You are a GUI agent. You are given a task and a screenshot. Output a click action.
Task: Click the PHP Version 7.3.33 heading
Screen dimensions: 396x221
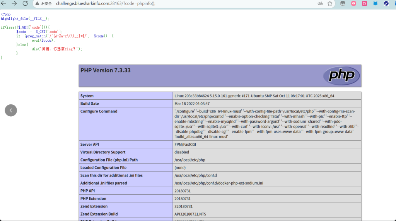tap(105, 70)
